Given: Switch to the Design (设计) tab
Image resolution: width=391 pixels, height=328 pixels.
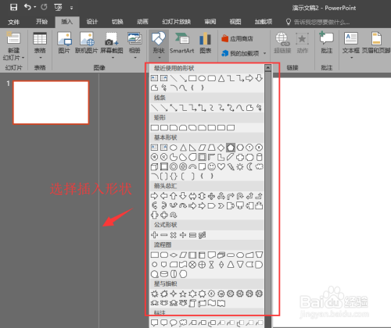Looking at the screenshot, I should [92, 22].
